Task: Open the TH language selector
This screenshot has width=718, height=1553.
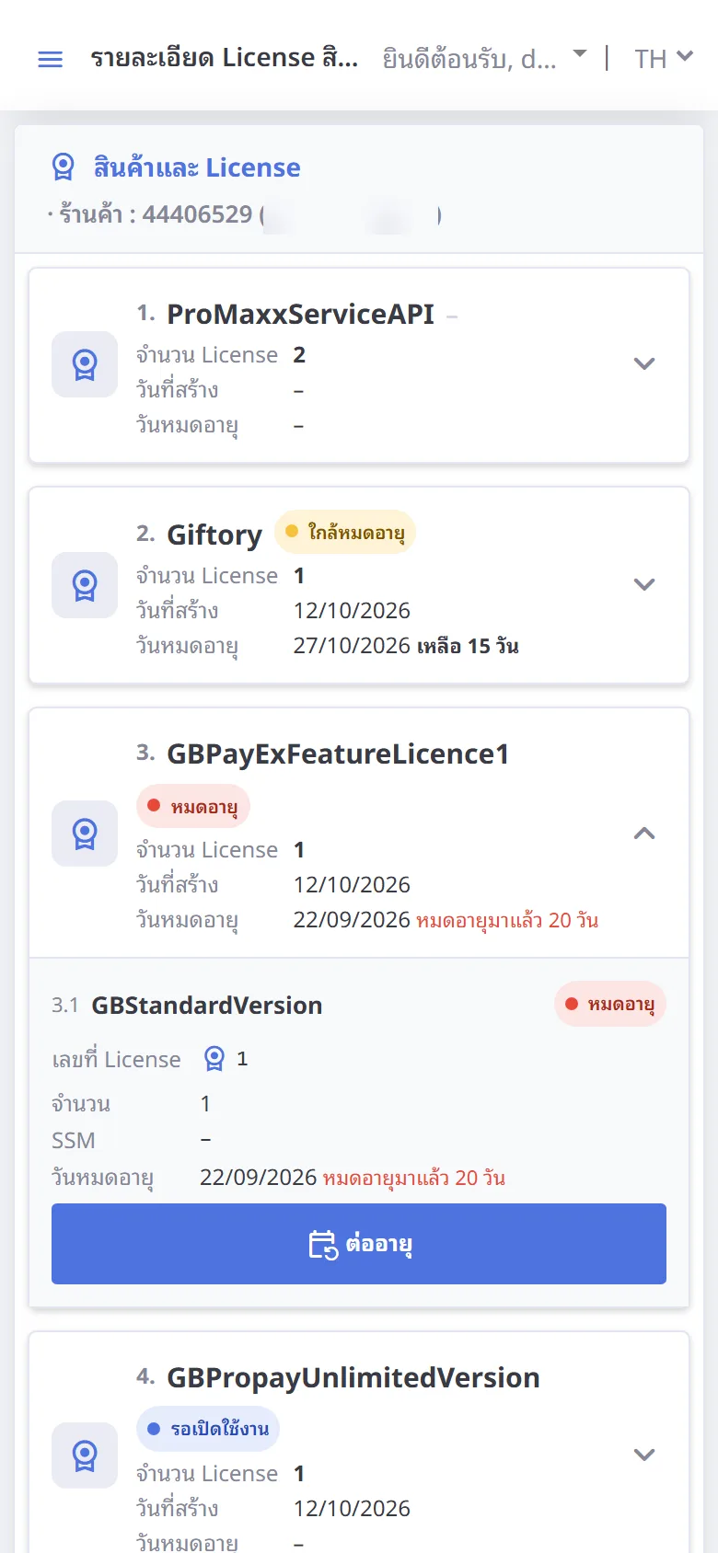Action: [x=664, y=59]
